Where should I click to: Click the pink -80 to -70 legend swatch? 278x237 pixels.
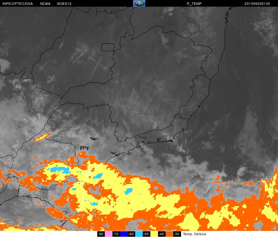click(x=108, y=234)
